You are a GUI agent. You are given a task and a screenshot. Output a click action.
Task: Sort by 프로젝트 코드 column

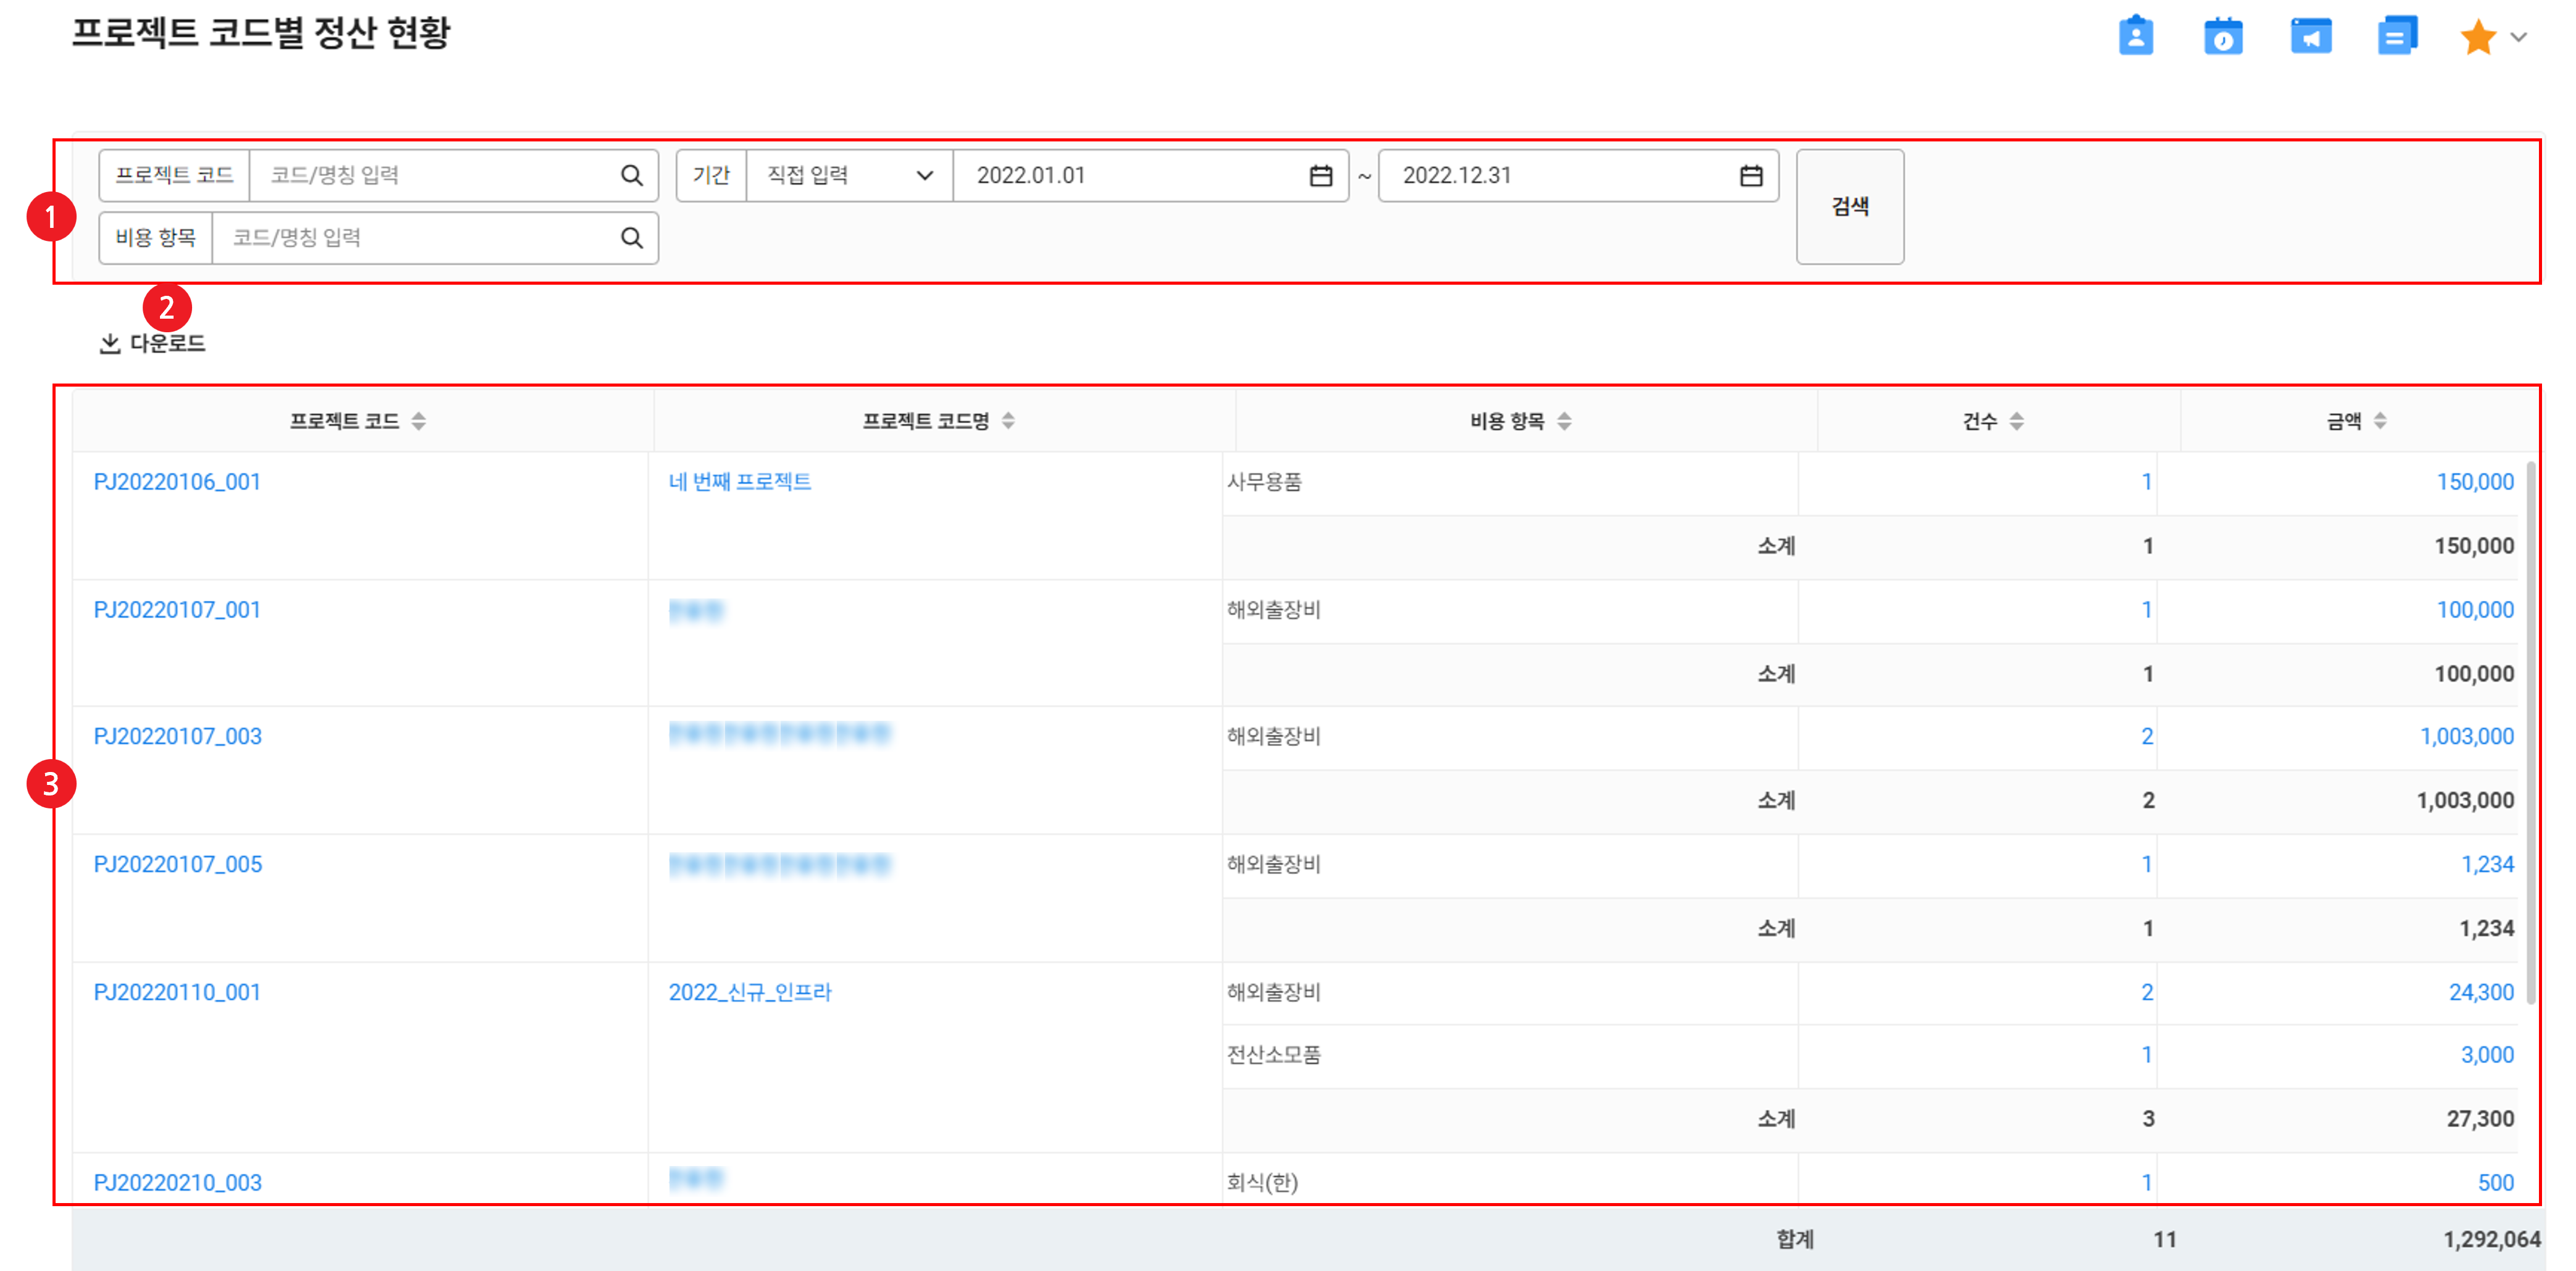point(419,421)
